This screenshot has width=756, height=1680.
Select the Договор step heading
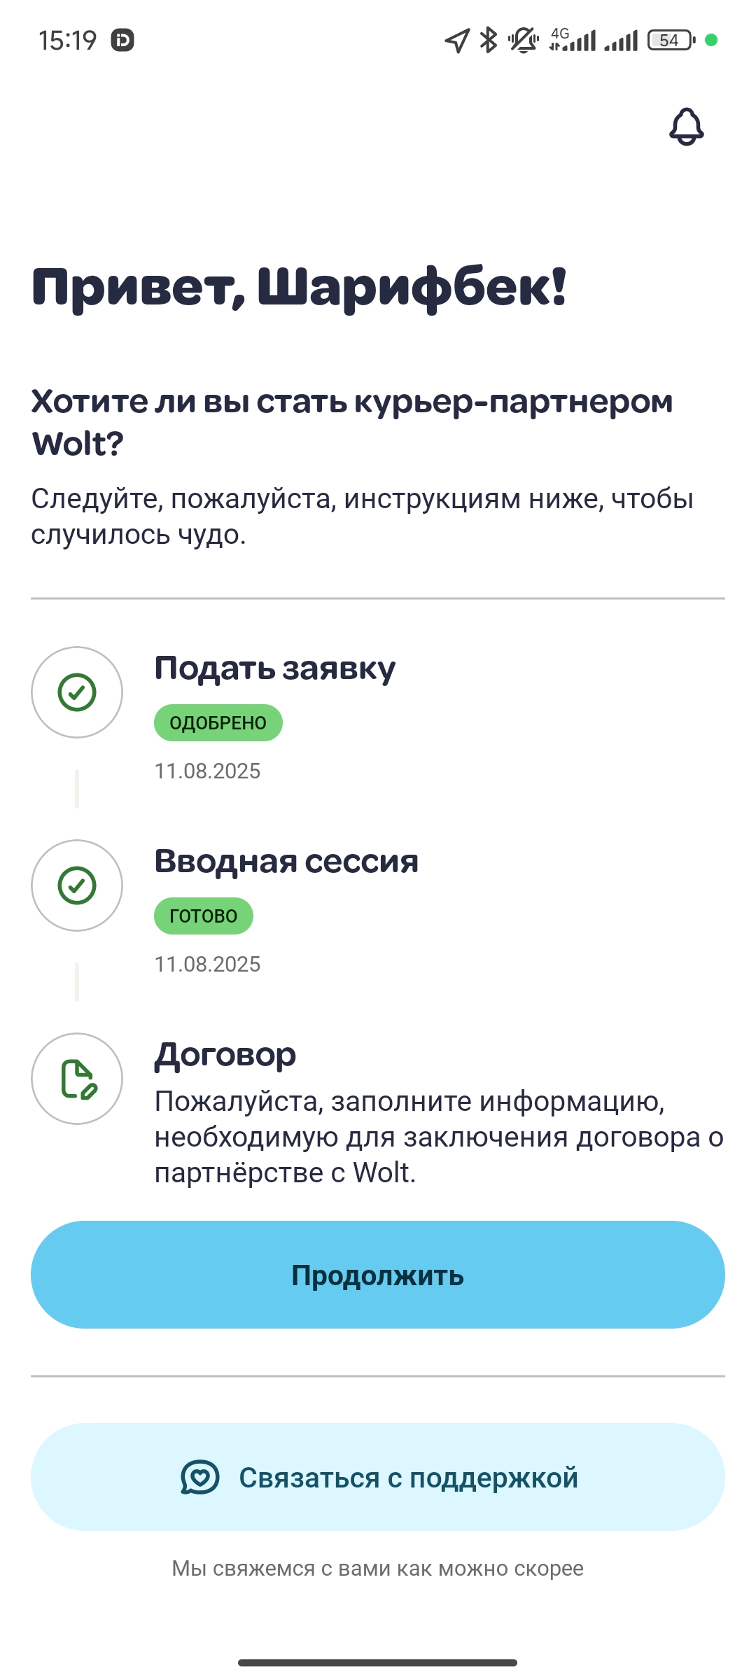pos(225,1055)
